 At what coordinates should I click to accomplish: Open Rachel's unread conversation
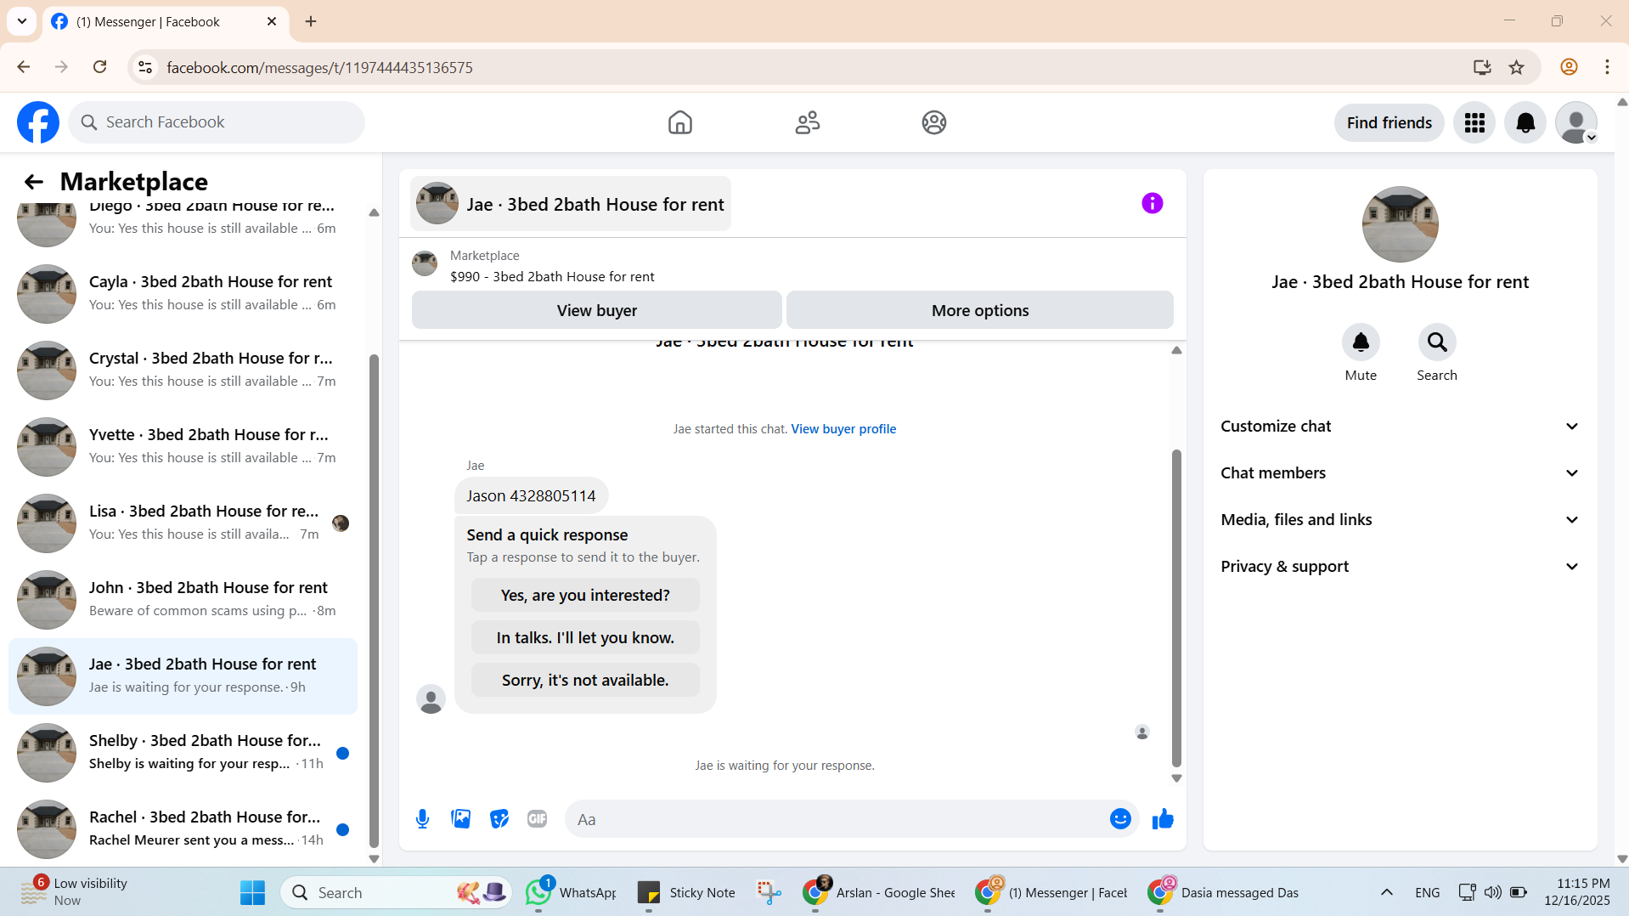[183, 829]
